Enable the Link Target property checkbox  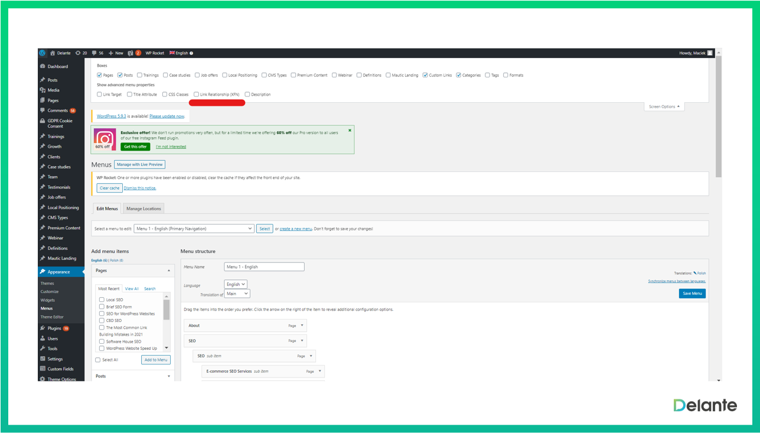(99, 95)
